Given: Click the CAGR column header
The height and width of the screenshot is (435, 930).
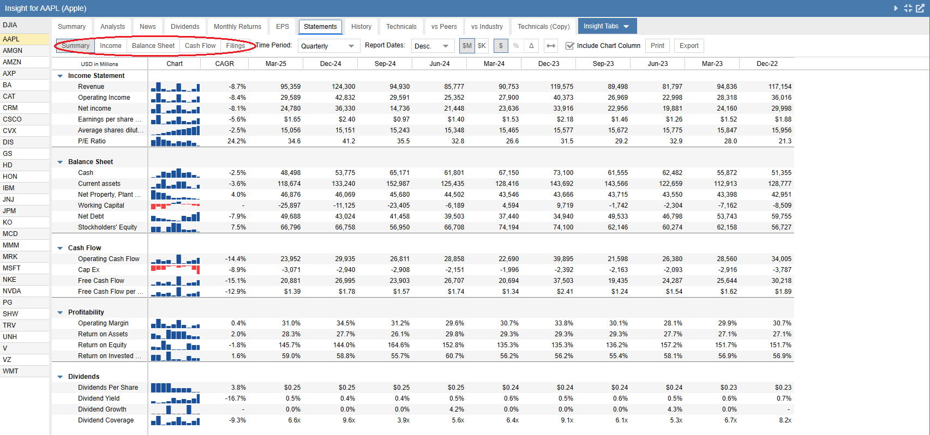Looking at the screenshot, I should 225,64.
